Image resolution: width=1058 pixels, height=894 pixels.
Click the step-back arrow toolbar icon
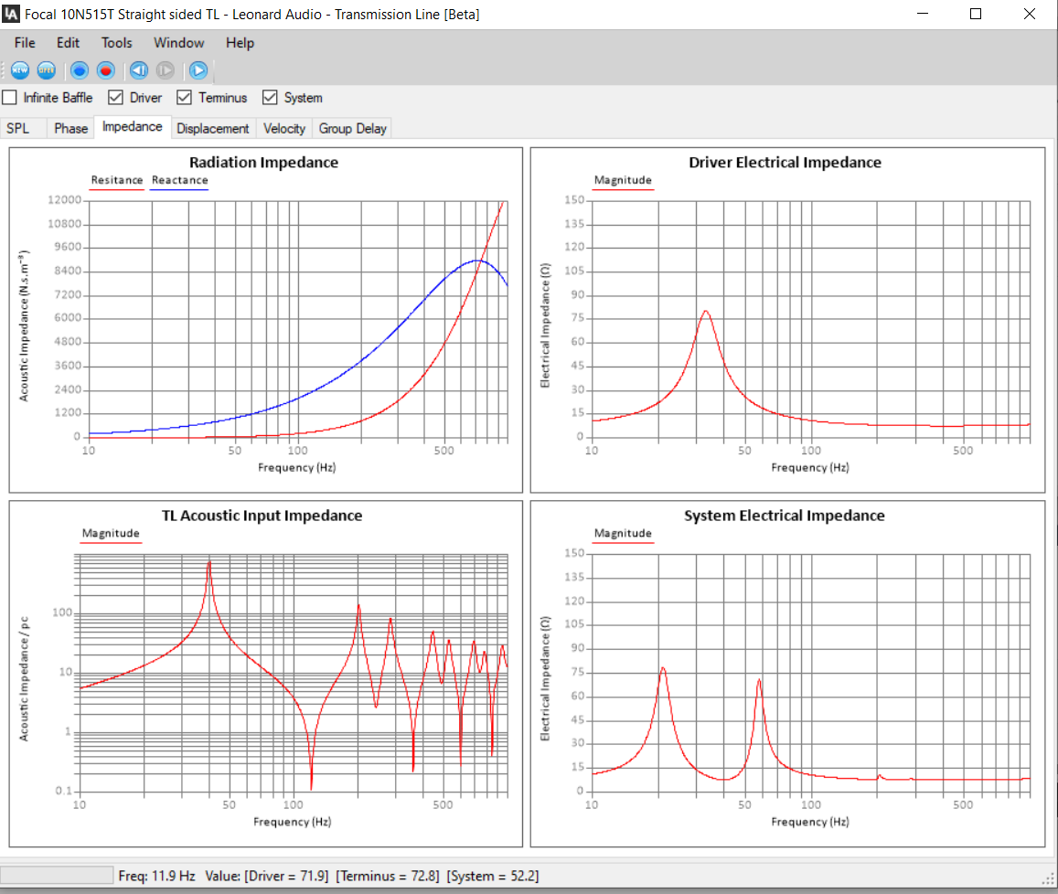click(x=139, y=70)
